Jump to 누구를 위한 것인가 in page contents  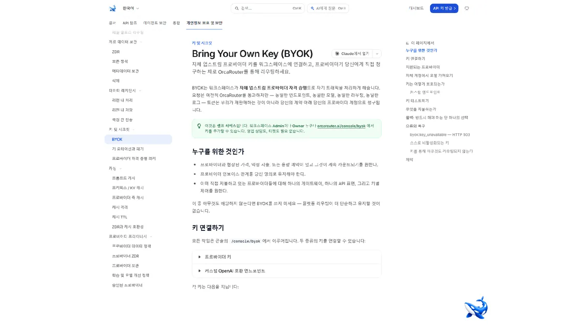pos(421,50)
